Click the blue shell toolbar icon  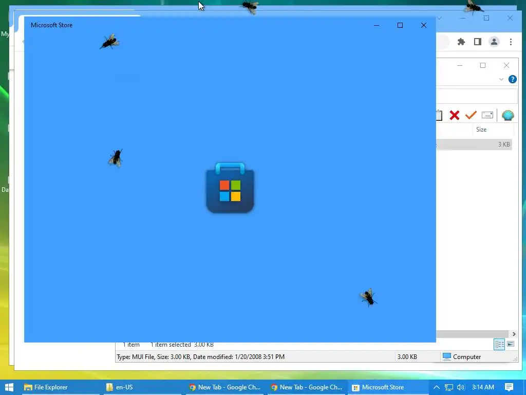508,115
